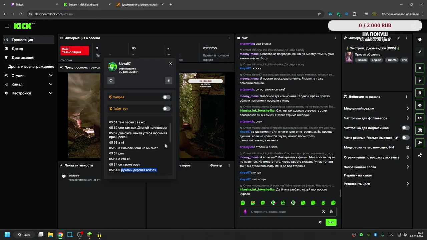Click the translate icon in chat input
Viewport: 427px width, 240px height.
323,212
